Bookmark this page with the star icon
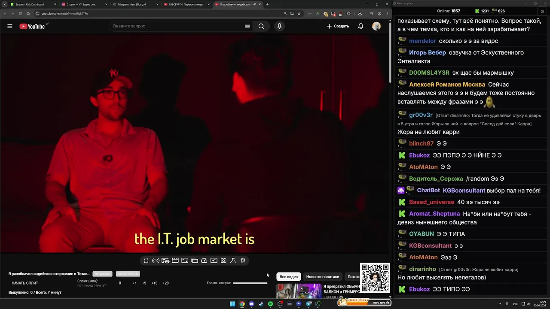550x309 pixels. coord(299,13)
